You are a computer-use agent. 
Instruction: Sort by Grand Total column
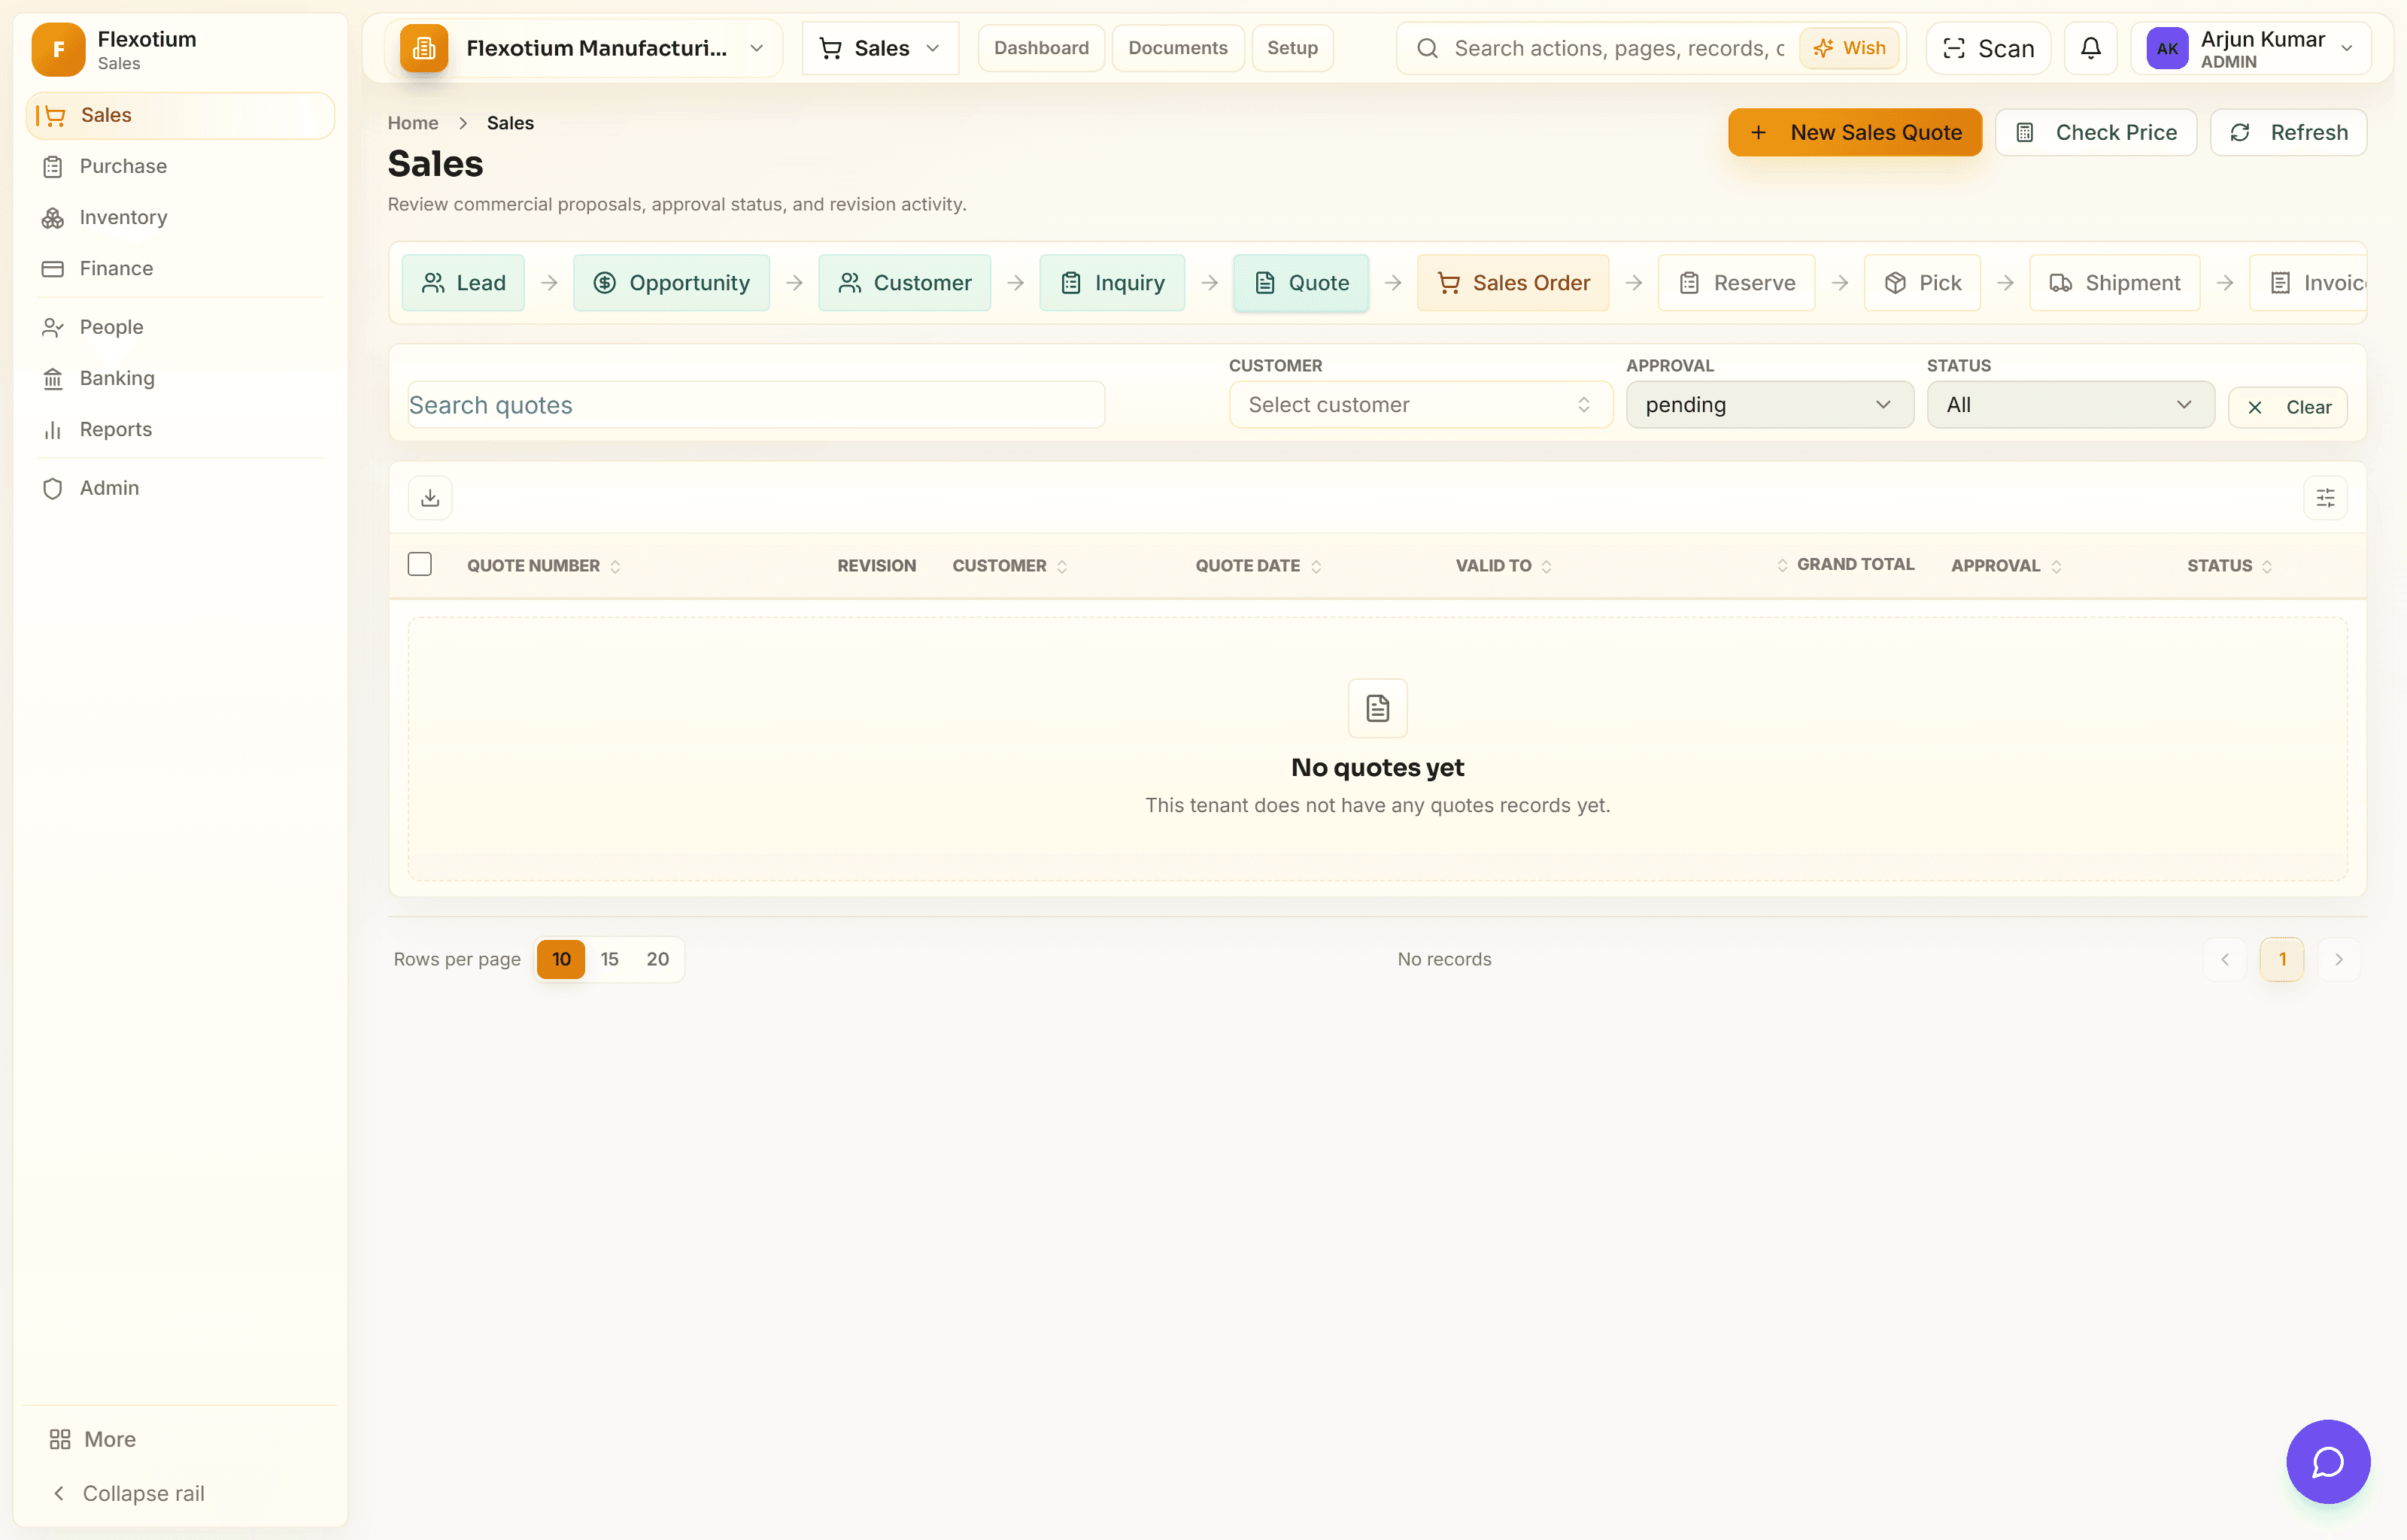point(1845,565)
